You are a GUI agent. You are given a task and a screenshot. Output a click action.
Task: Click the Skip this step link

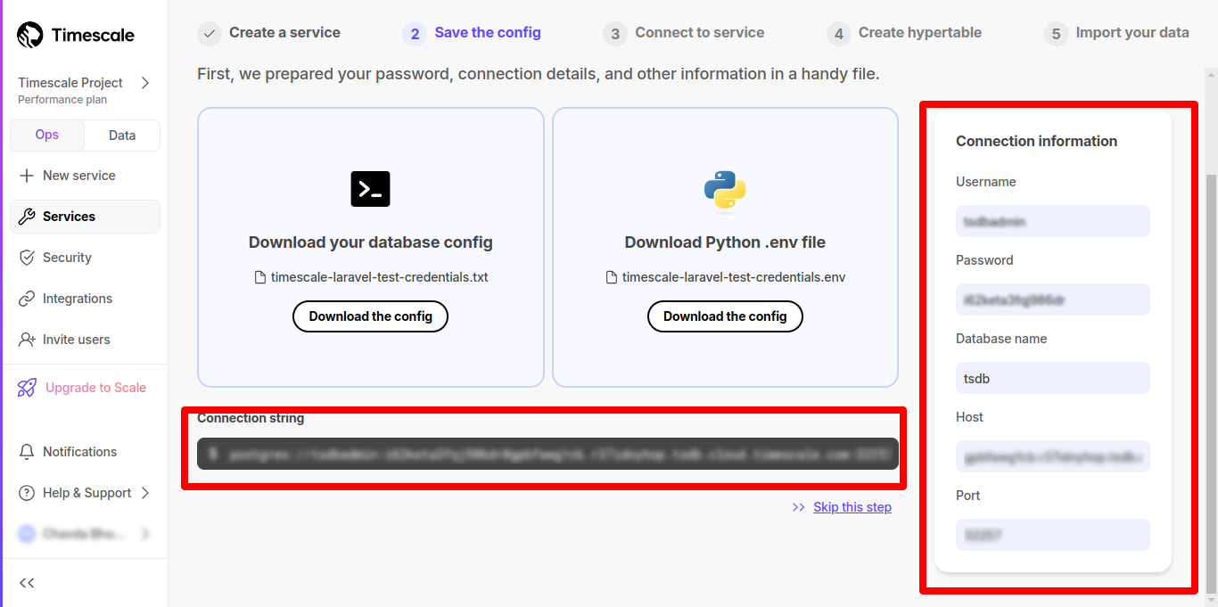point(852,507)
